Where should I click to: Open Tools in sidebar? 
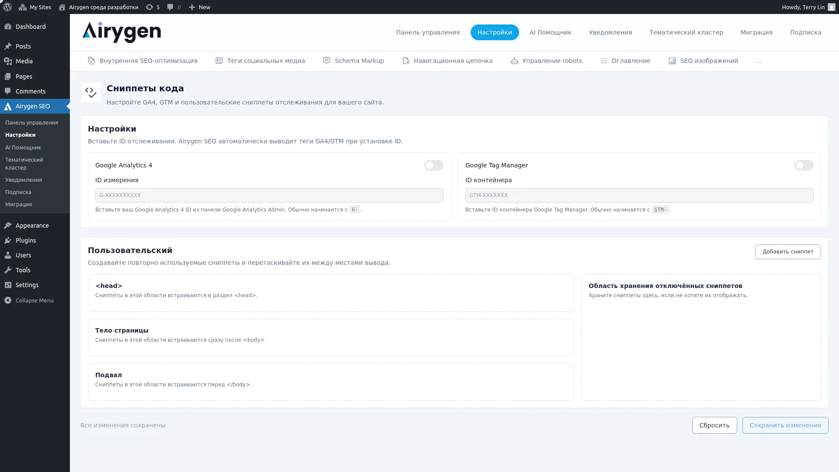35,270
